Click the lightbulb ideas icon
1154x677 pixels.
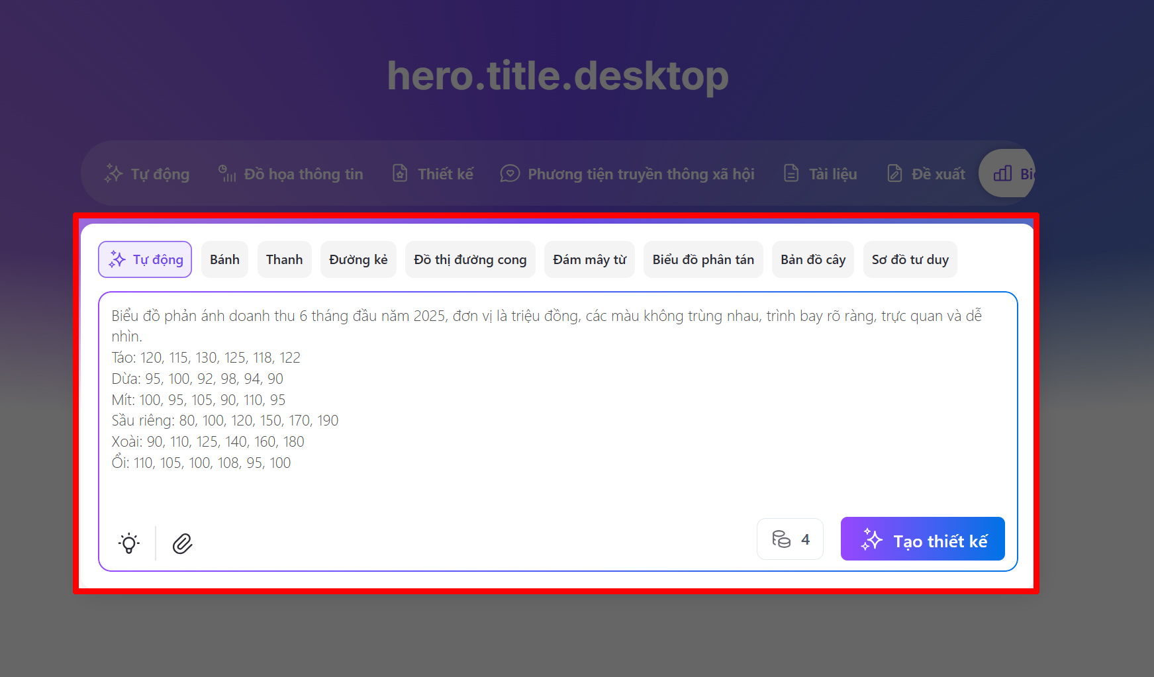[x=129, y=543]
